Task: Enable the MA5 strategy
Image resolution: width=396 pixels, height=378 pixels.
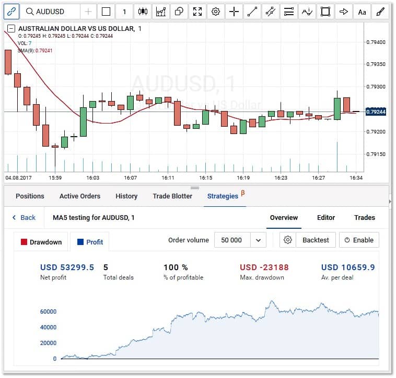Action: point(359,240)
